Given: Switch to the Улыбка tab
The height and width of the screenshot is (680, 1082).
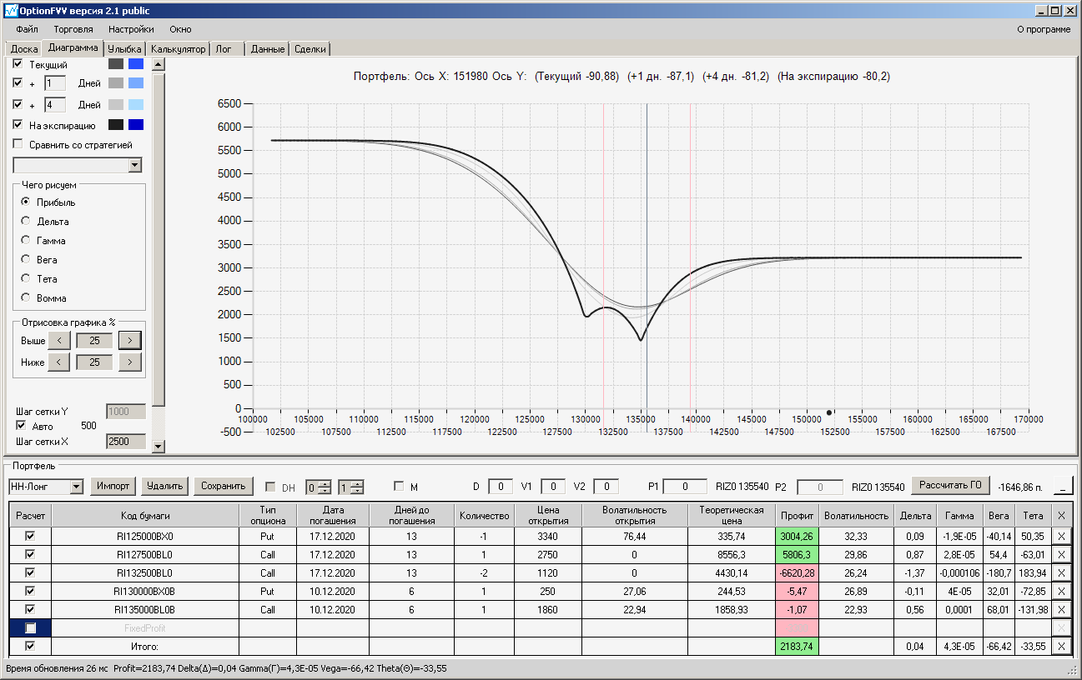Looking at the screenshot, I should 125,49.
